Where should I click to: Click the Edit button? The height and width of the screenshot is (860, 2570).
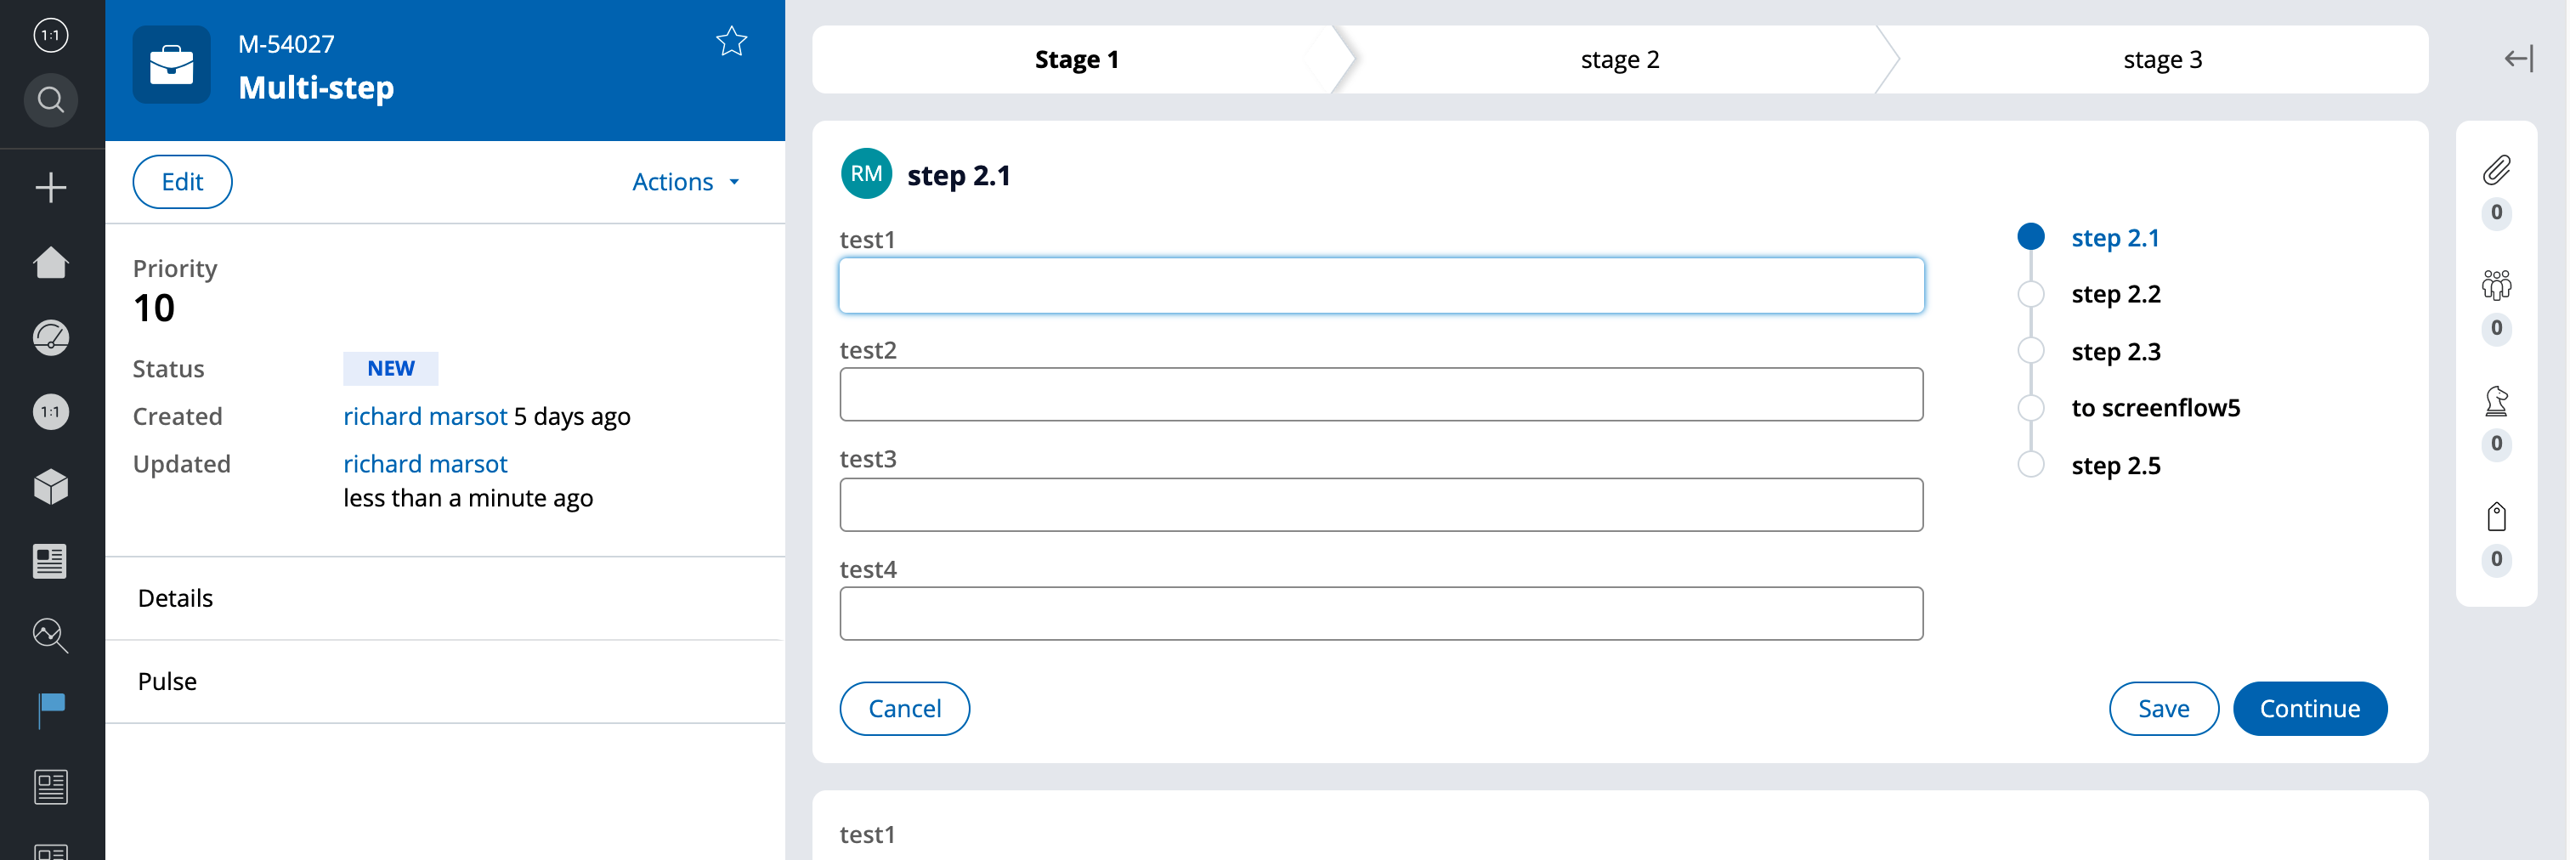pyautogui.click(x=182, y=182)
